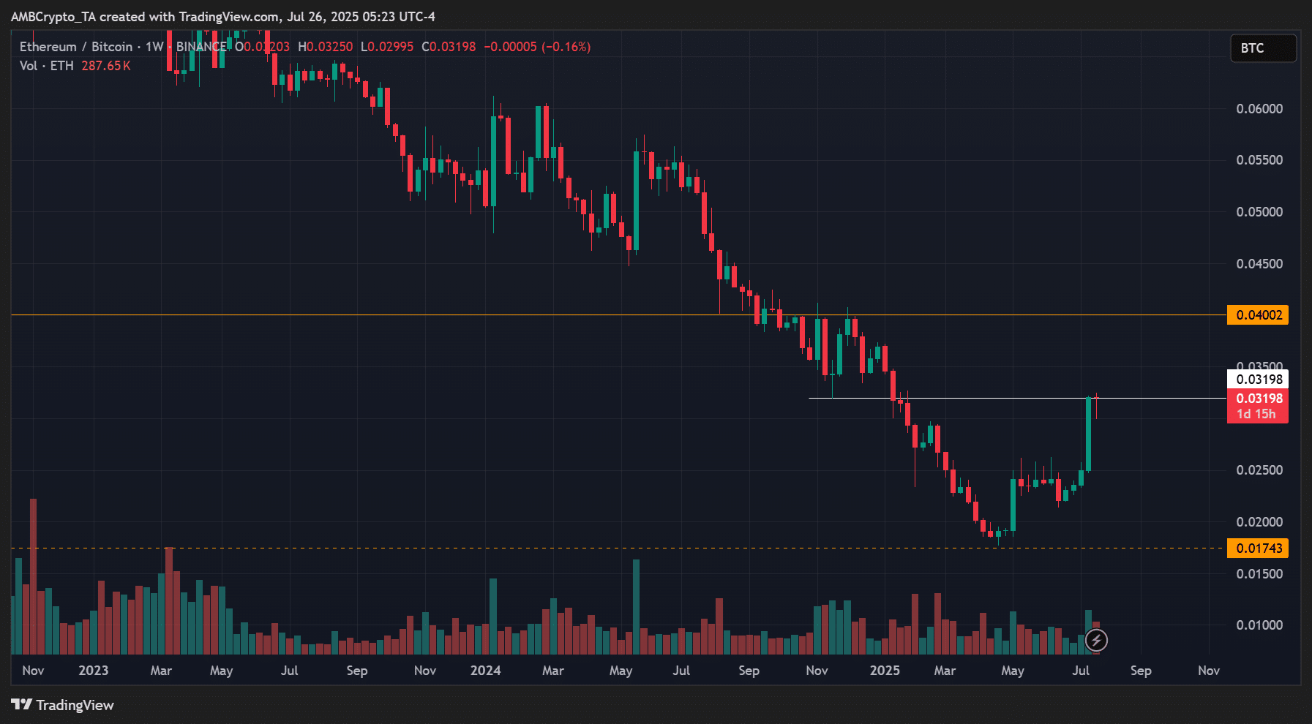This screenshot has width=1312, height=724.
Task: Click the red current price countdown label
Action: [1258, 407]
